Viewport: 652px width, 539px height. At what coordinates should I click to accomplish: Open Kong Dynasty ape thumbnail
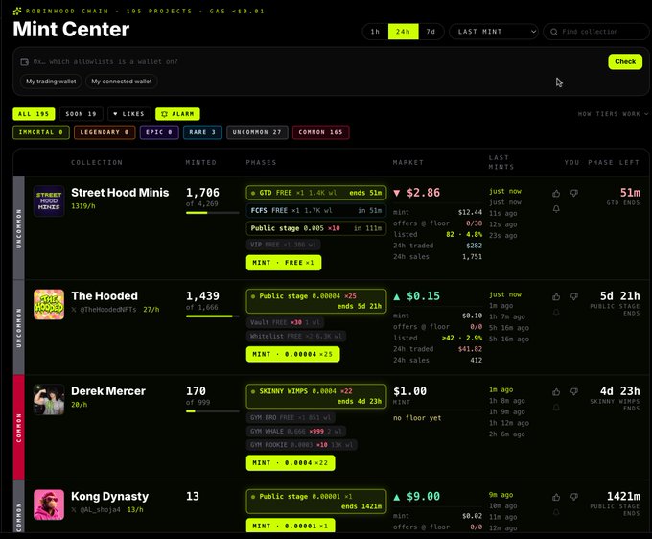(x=49, y=504)
